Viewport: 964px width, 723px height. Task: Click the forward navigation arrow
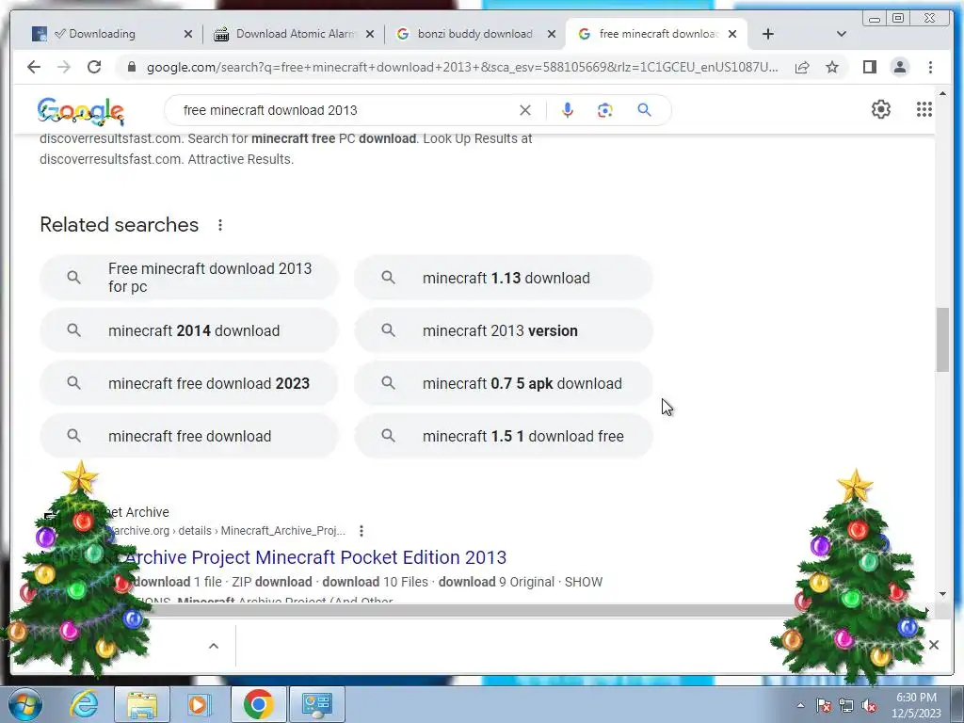click(64, 67)
